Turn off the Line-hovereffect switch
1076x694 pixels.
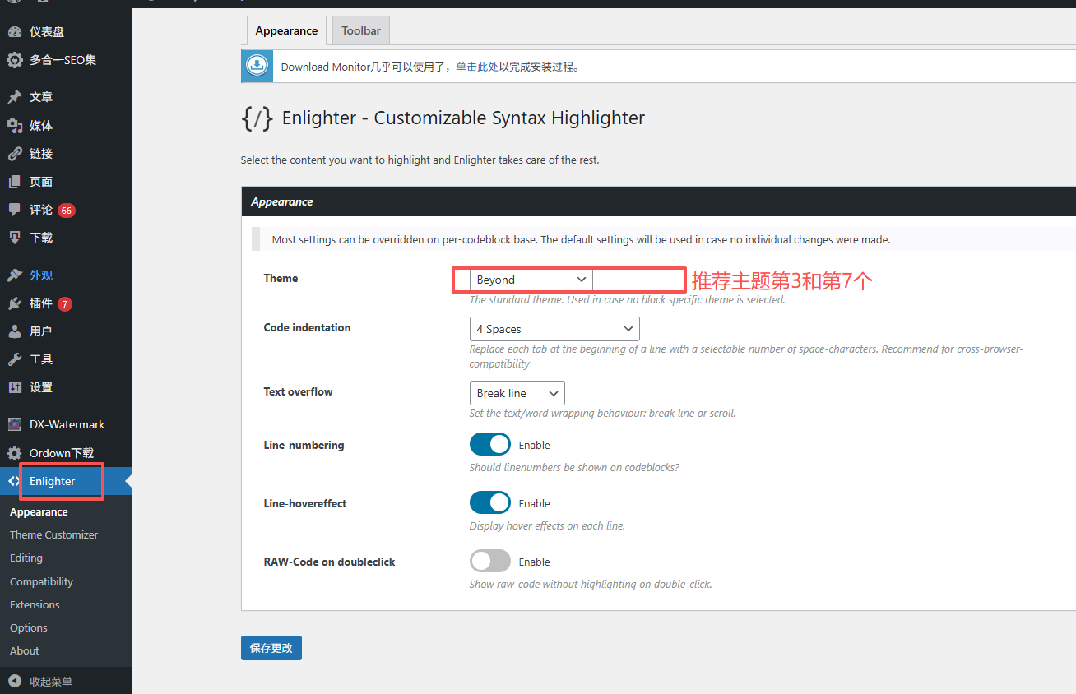point(490,503)
